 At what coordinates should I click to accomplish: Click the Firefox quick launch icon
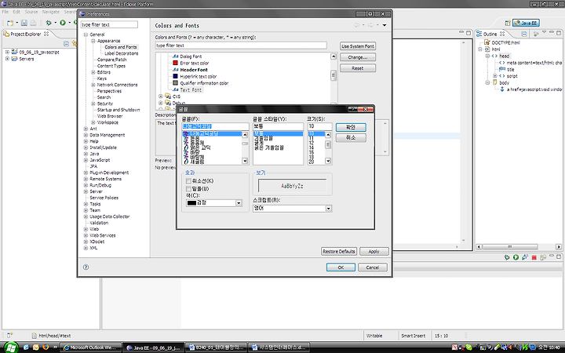pos(46,348)
